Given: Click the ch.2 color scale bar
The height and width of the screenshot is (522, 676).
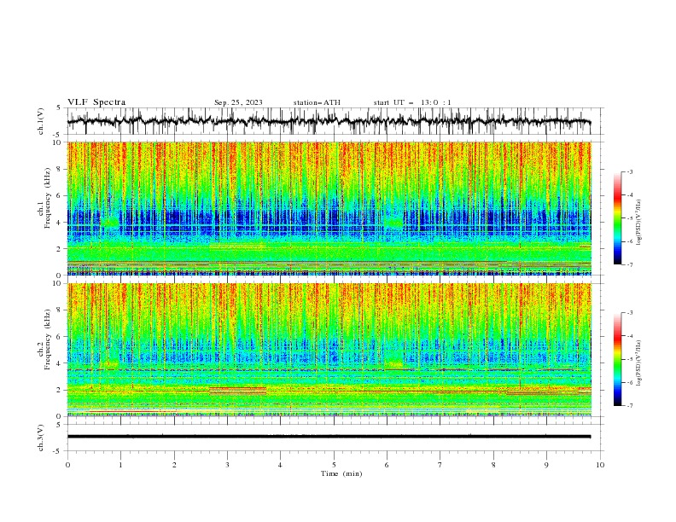Looking at the screenshot, I should pyautogui.click(x=617, y=359).
